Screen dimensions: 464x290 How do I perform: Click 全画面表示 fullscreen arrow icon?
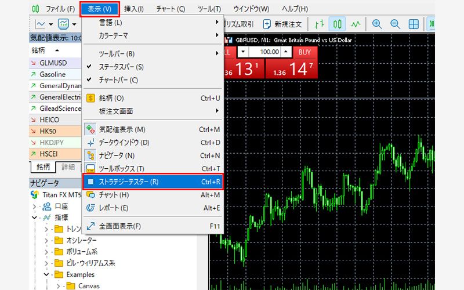90,226
